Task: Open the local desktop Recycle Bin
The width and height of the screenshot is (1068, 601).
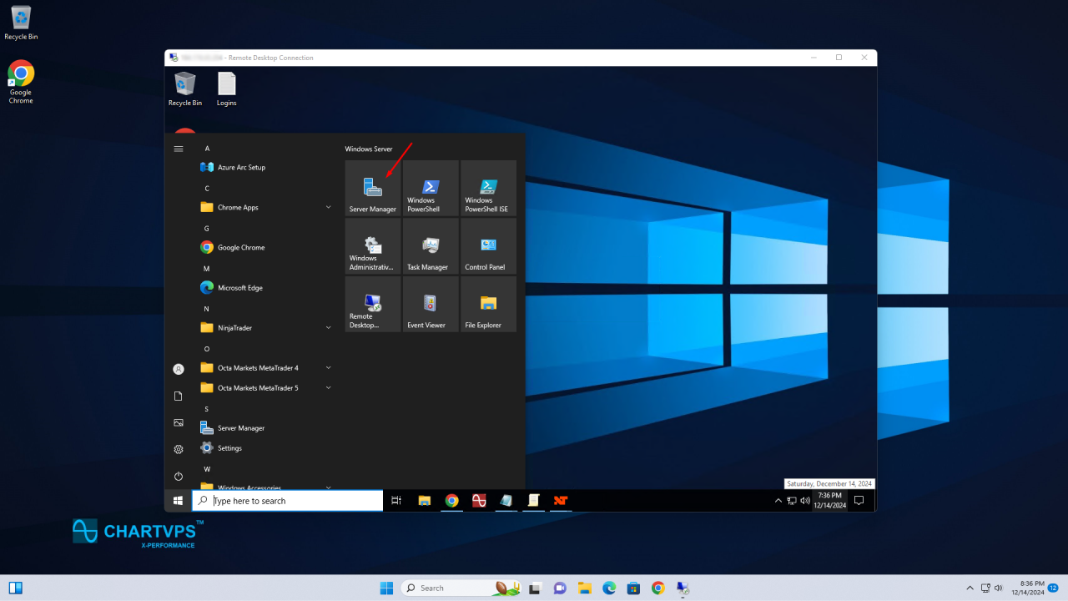Action: [21, 23]
